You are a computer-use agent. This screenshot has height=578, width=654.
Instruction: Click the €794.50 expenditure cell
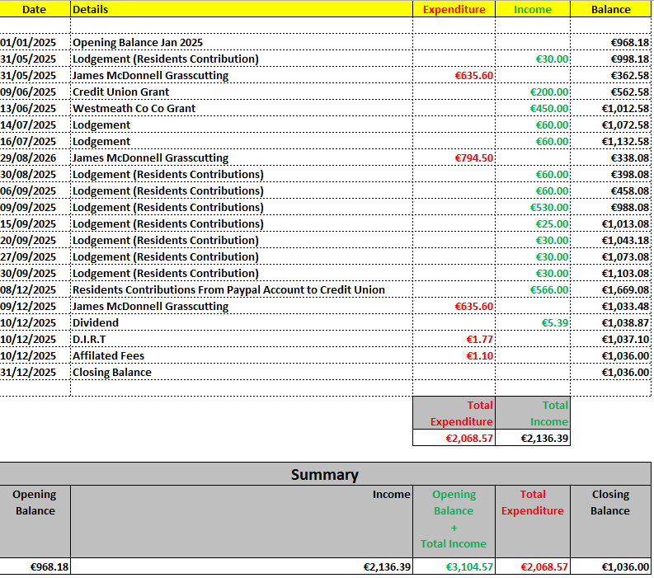click(x=473, y=157)
